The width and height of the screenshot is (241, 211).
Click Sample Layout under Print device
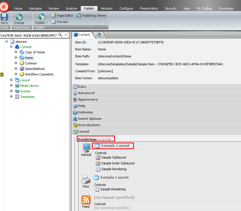point(111,177)
